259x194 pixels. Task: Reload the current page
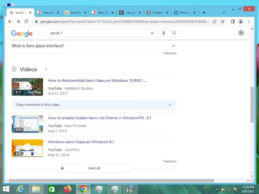[26, 22]
